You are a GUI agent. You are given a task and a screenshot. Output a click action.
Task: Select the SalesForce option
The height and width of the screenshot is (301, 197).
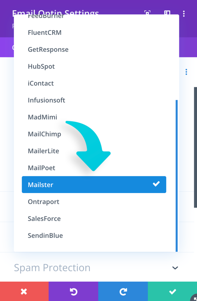pos(44,218)
